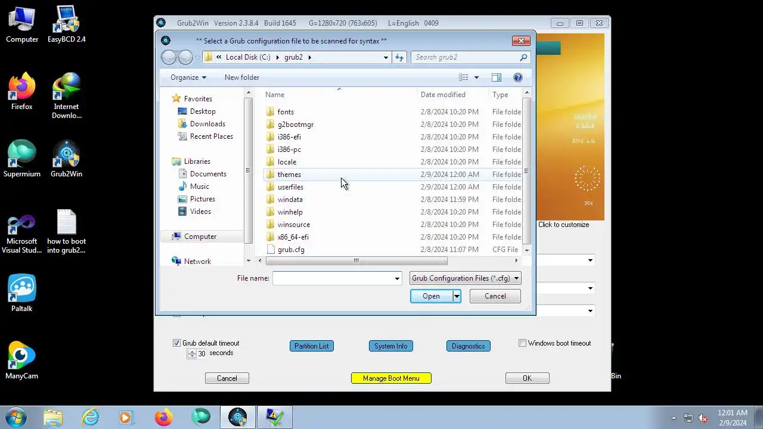Click the search magnifier icon
This screenshot has width=763, height=429.
pyautogui.click(x=523, y=57)
